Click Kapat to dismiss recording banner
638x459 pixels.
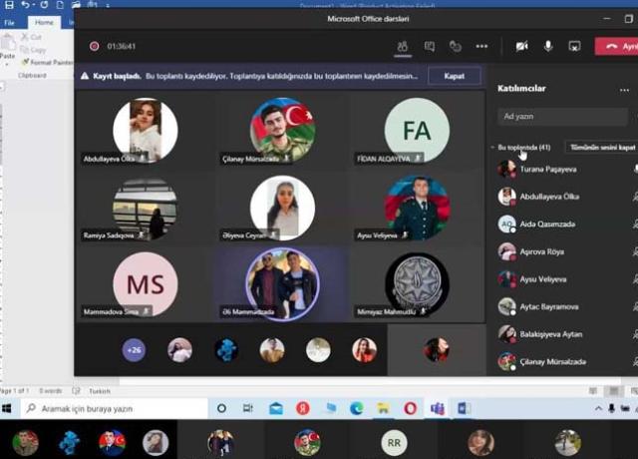point(454,76)
